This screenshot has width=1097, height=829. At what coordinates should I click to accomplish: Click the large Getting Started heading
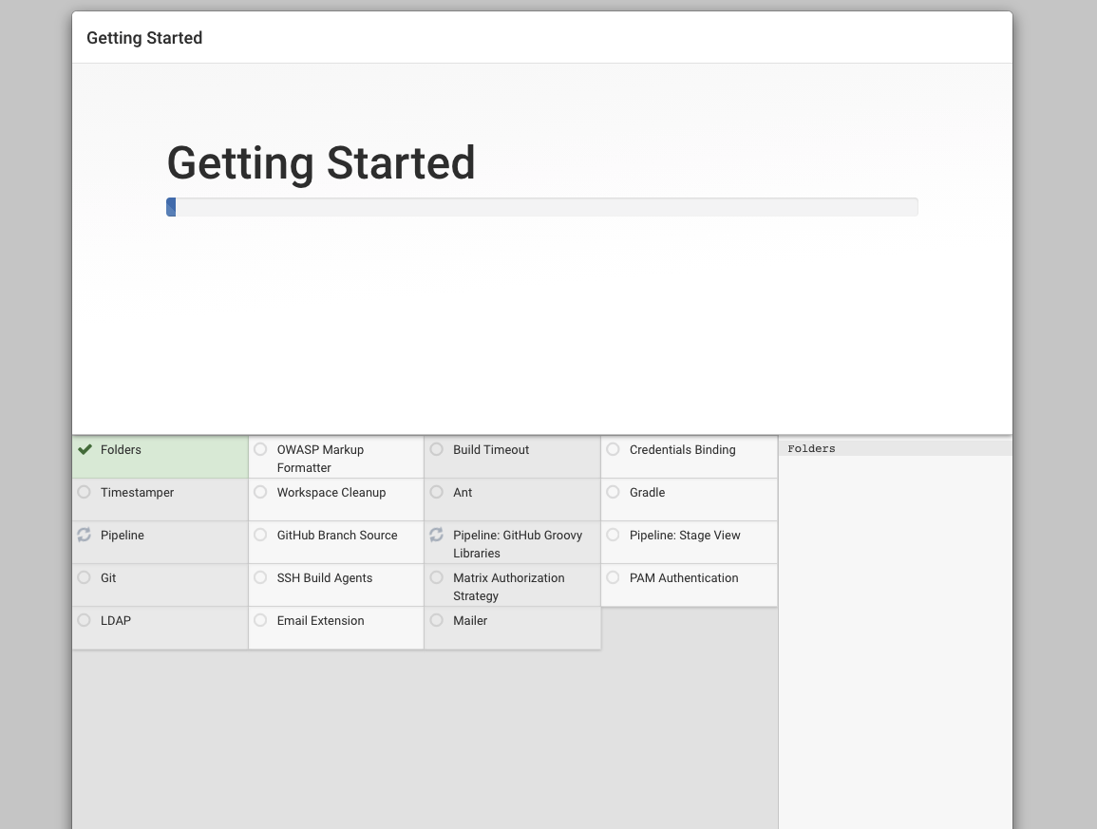point(321,163)
